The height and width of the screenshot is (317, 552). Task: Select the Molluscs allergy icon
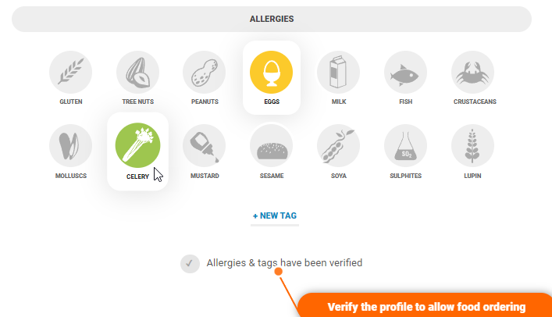click(x=71, y=146)
